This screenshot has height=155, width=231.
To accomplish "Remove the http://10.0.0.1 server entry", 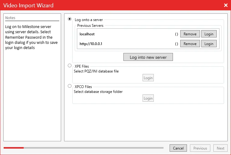I will point(190,44).
